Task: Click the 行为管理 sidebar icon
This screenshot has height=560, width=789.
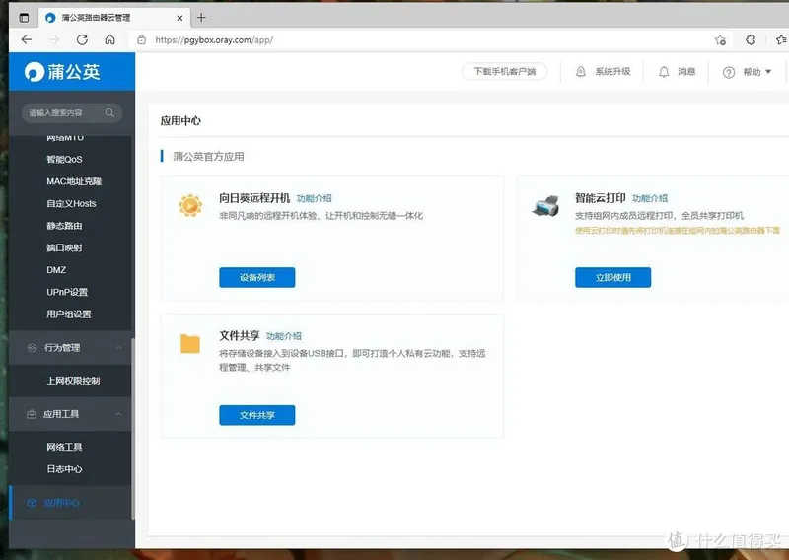Action: (32, 348)
